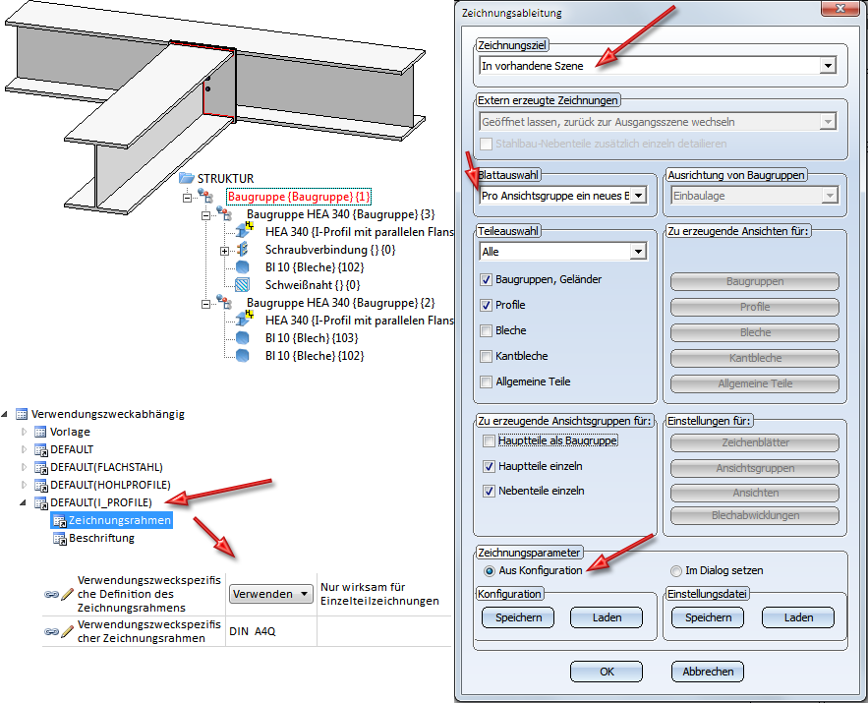Check Hauptteile als Baugruppe
The width and height of the screenshot is (868, 703).
[489, 441]
